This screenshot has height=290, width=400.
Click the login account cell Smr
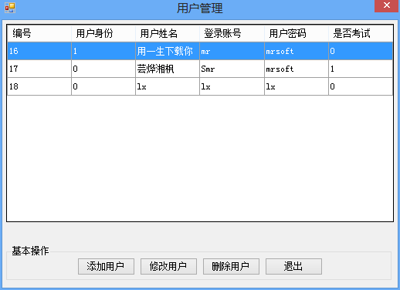tap(232, 69)
